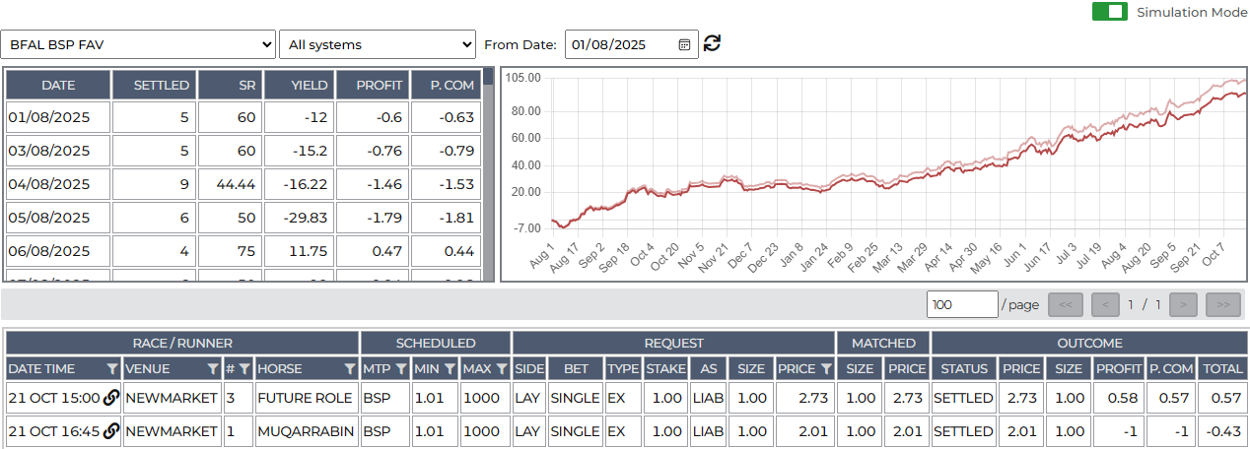
Task: Click the BET column header
Action: pyautogui.click(x=576, y=368)
